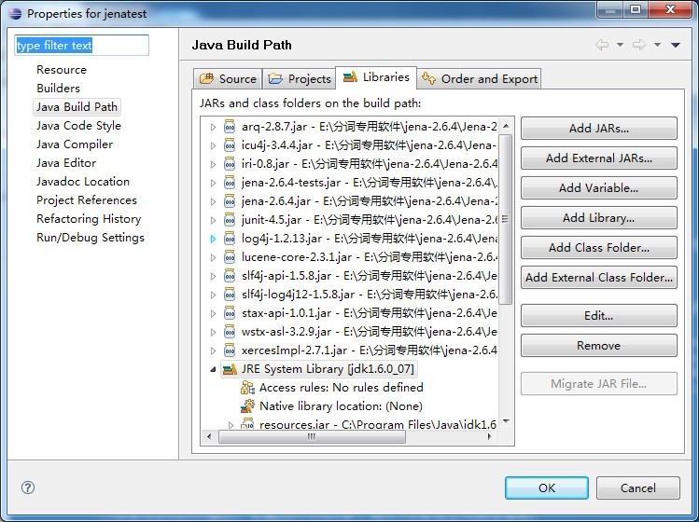This screenshot has height=522, width=699.
Task: Go back with the left arrow icon
Action: pos(602,45)
